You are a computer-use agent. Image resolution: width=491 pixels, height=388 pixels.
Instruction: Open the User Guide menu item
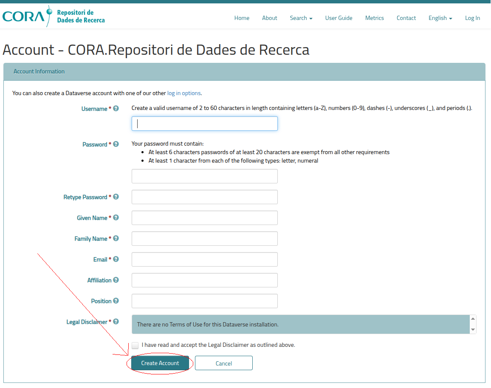tap(339, 18)
